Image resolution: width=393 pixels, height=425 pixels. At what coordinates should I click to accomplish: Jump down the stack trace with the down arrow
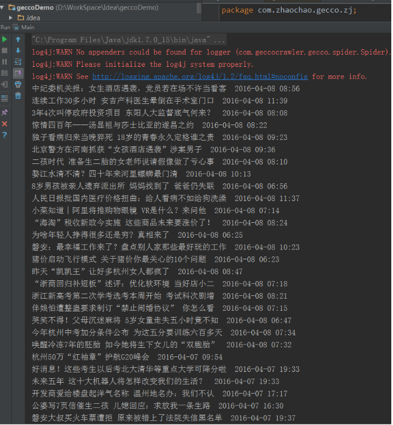click(x=18, y=51)
